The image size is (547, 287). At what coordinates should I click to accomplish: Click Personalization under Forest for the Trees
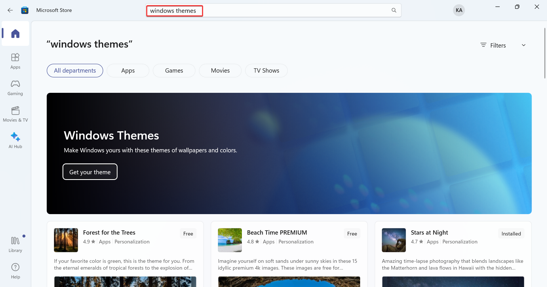[x=132, y=242]
